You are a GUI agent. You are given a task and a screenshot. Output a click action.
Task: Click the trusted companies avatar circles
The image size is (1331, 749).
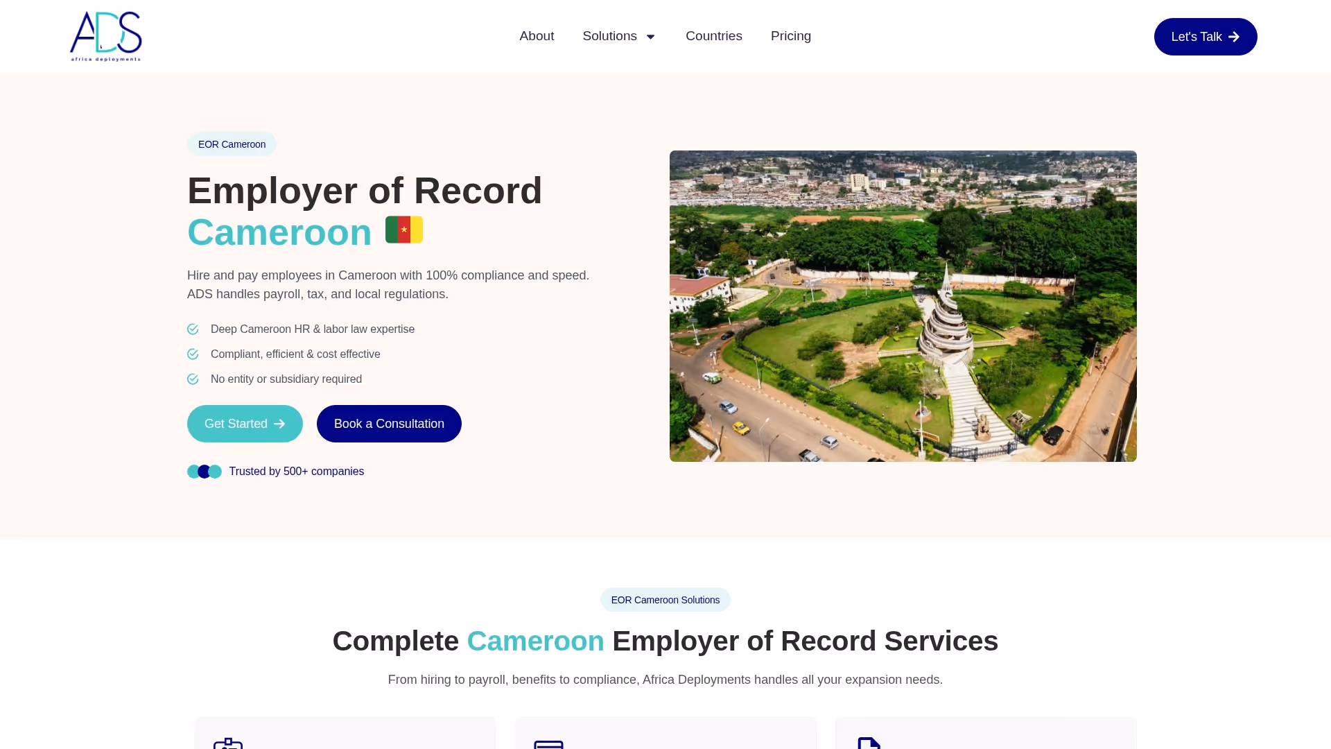pyautogui.click(x=205, y=471)
